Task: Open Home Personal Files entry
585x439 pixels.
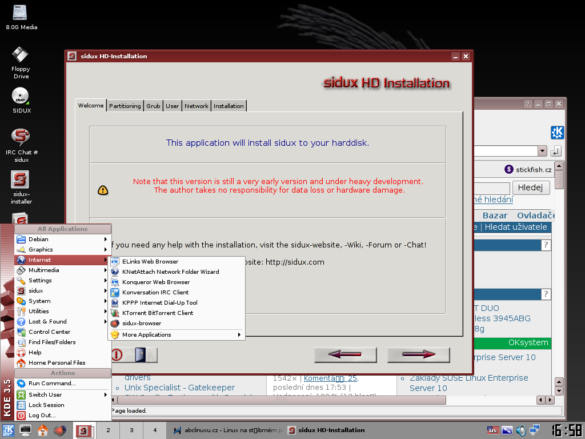Action: click(62, 362)
